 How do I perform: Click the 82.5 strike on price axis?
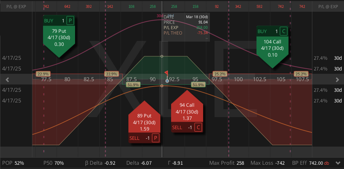(89, 79)
